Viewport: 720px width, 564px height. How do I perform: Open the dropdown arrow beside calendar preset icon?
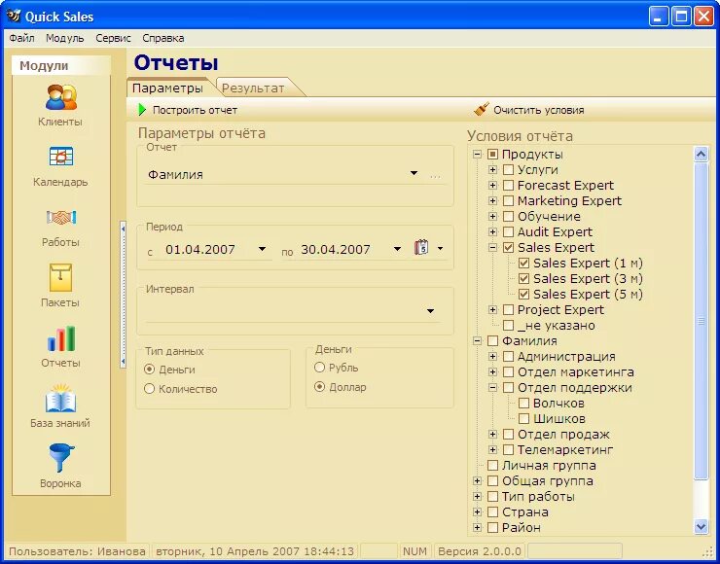pyautogui.click(x=441, y=249)
